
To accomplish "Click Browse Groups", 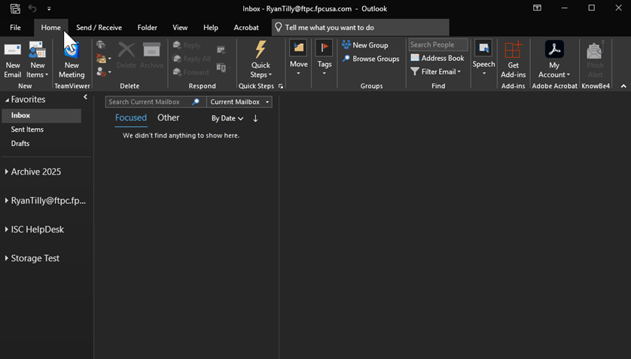I will pos(370,59).
